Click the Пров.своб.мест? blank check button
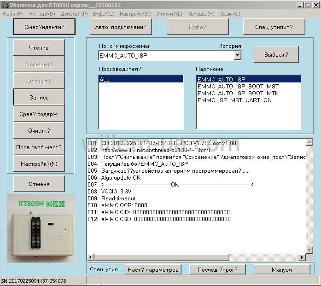The height and width of the screenshot is (286, 321). tap(39, 147)
